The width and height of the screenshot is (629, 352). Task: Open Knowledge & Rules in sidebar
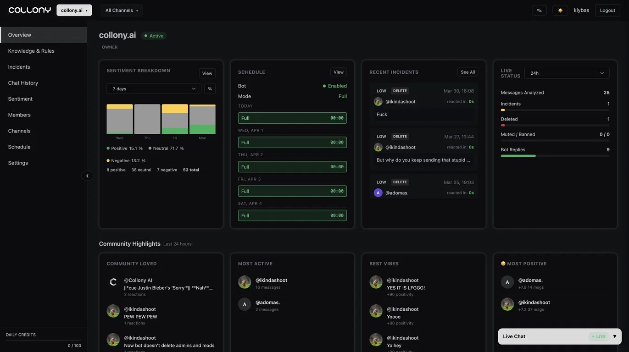(x=31, y=51)
